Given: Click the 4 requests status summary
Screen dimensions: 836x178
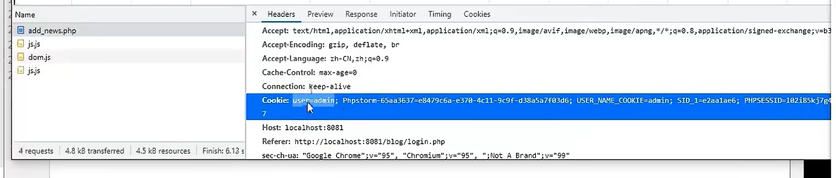Looking at the screenshot, I should click(36, 151).
